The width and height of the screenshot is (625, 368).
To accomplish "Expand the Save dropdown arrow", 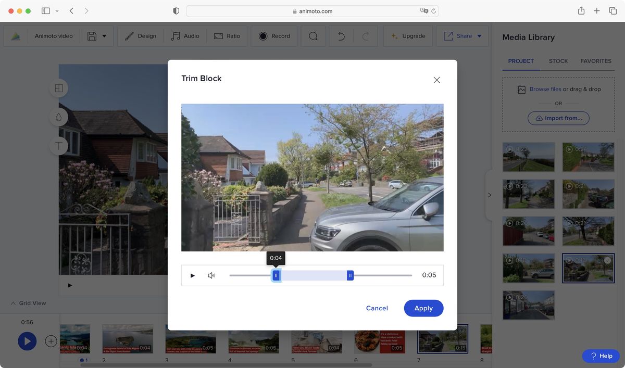I will pyautogui.click(x=104, y=36).
